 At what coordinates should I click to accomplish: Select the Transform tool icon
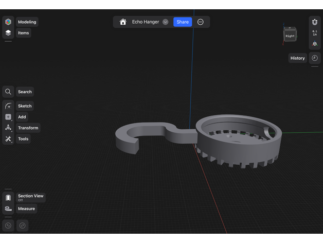pyautogui.click(x=8, y=128)
